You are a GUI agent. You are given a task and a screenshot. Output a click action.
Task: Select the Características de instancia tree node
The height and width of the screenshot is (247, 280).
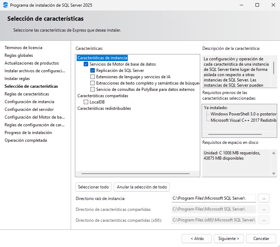tap(102, 58)
